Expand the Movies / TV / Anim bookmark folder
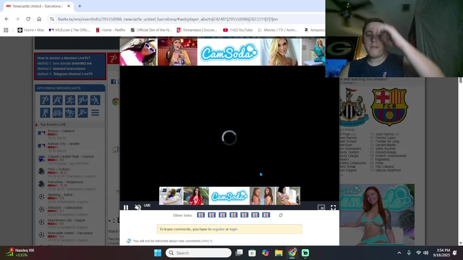Image resolution: width=463 pixels, height=260 pixels. tap(277, 30)
